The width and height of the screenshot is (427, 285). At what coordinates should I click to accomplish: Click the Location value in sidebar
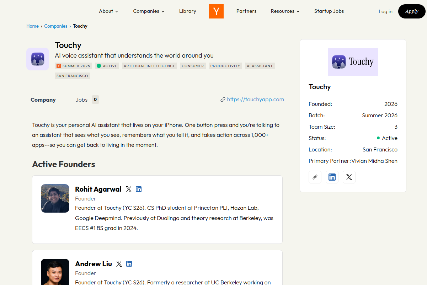(380, 150)
